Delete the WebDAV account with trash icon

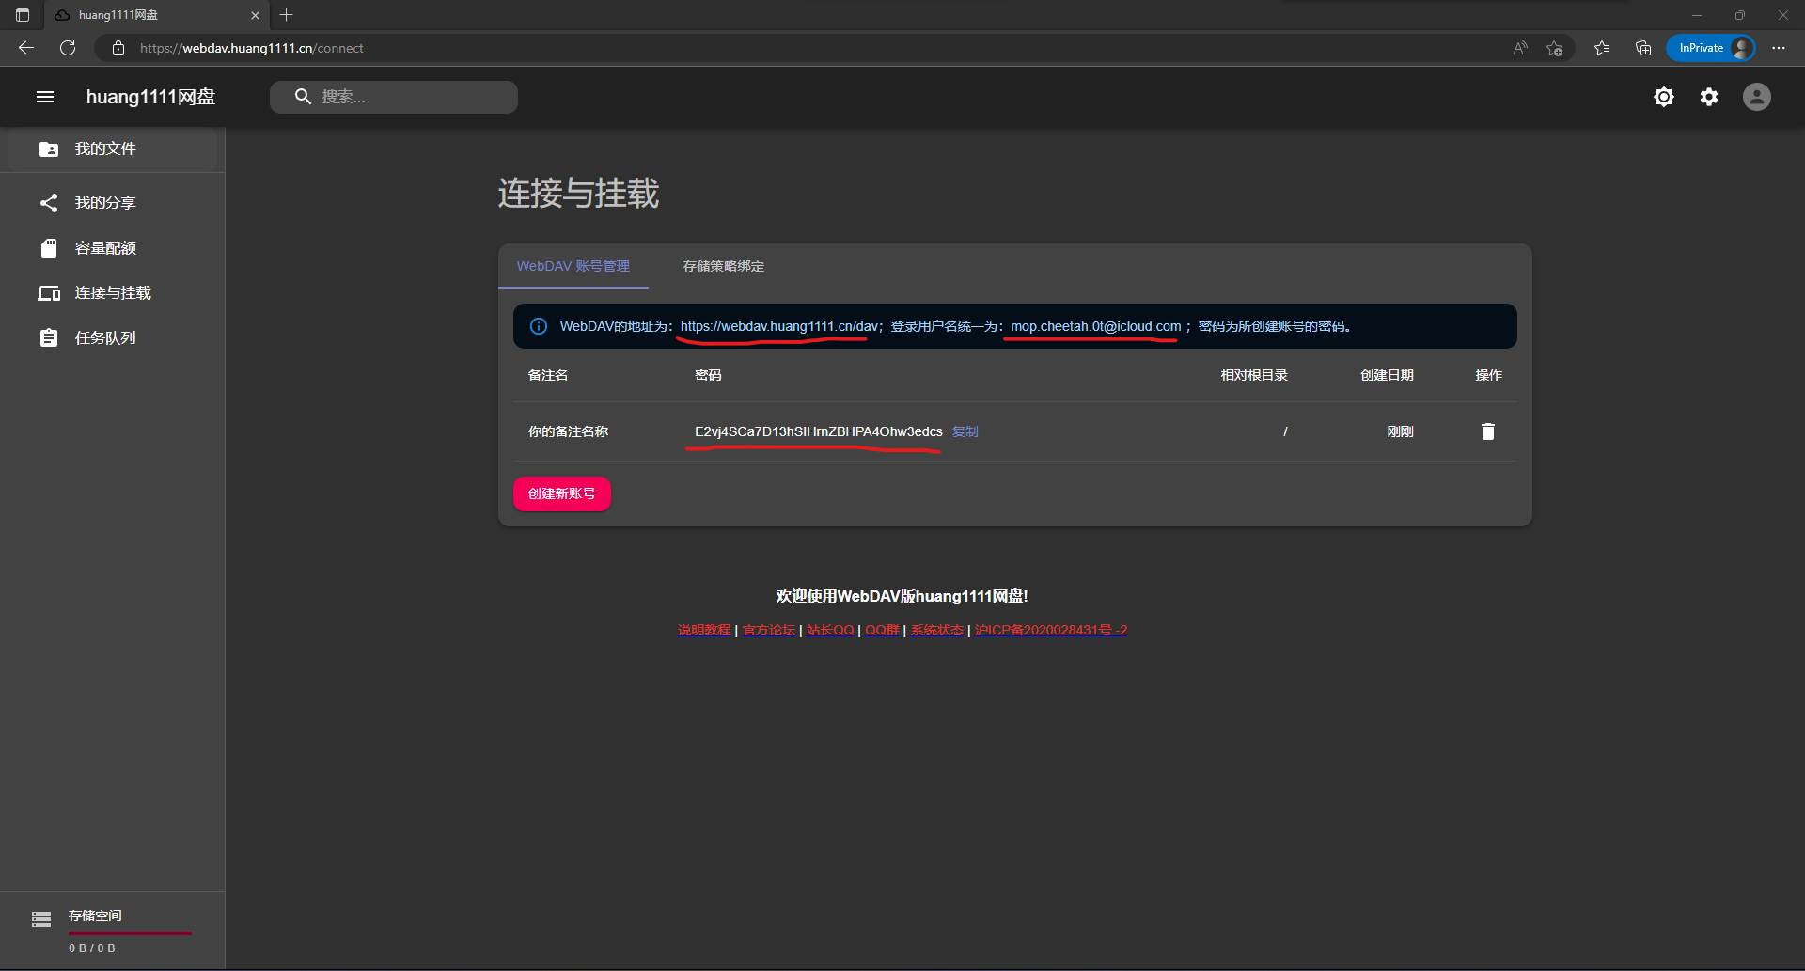pos(1487,431)
